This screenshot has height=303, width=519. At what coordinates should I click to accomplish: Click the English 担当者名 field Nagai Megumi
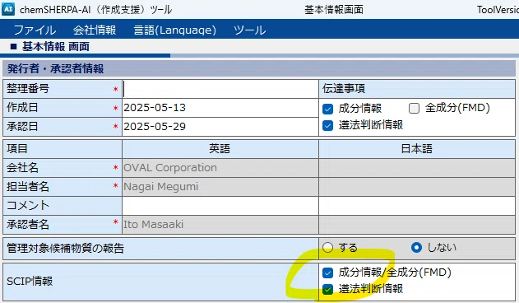220,187
